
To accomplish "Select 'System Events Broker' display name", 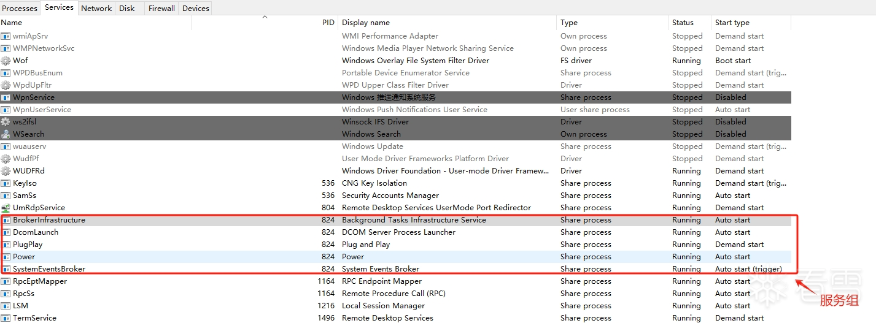I will pos(381,269).
